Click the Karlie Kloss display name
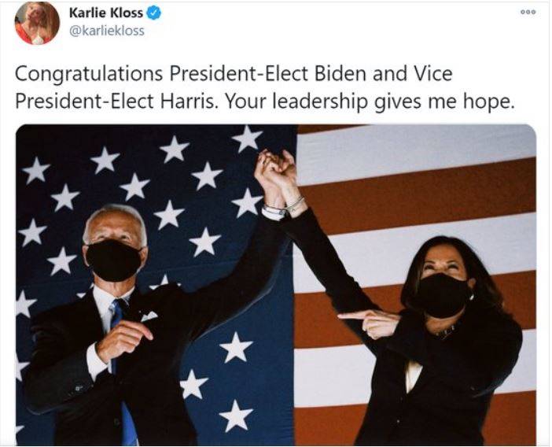Image resolution: width=552 pixels, height=447 pixels. [106, 13]
